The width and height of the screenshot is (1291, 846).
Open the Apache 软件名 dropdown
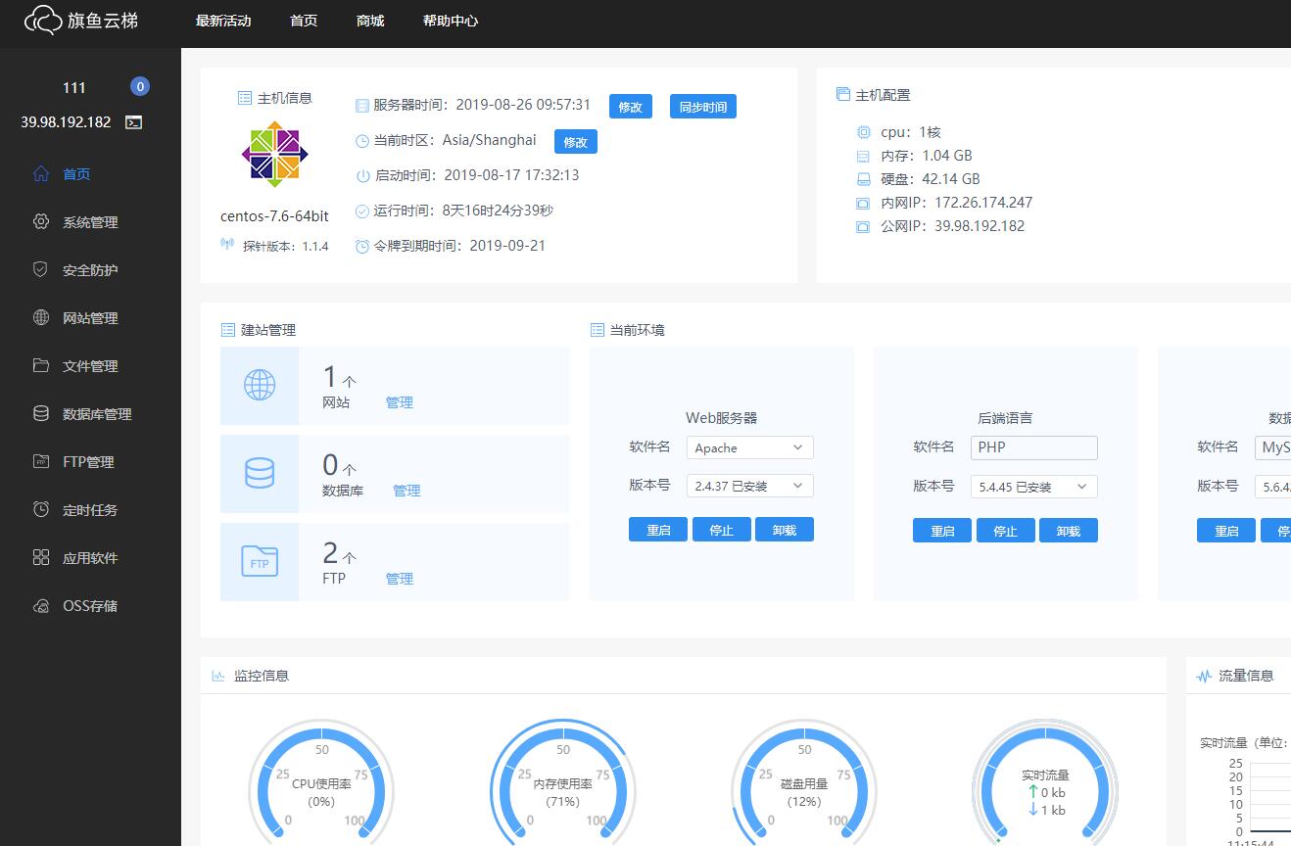pyautogui.click(x=749, y=447)
